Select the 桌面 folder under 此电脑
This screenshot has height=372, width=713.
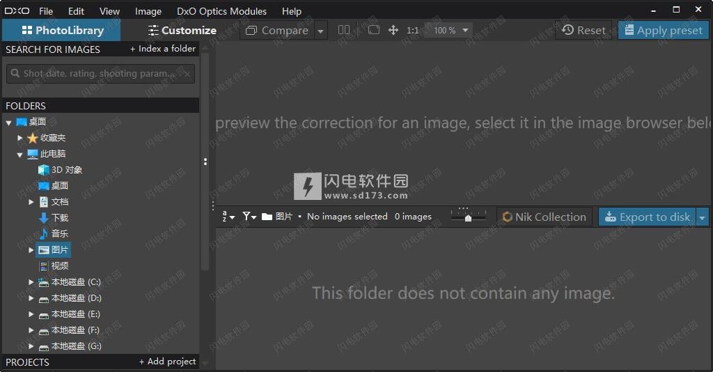[54, 185]
